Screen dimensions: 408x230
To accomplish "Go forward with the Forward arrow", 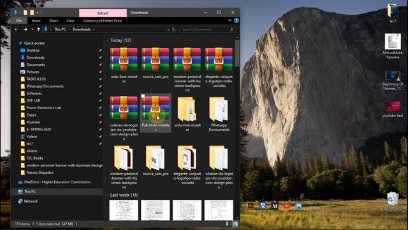I will [25, 29].
